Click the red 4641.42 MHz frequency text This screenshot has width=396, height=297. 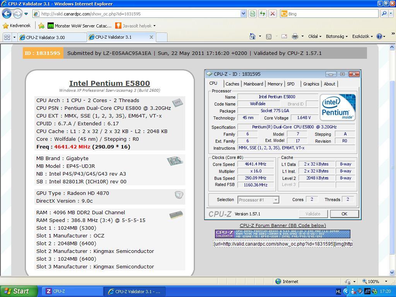tap(72, 147)
